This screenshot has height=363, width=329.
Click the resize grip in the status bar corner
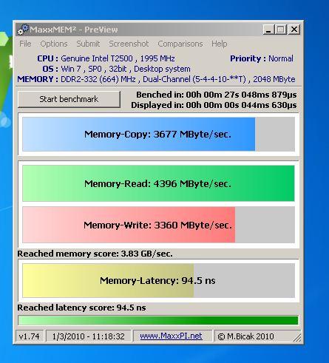(297, 338)
